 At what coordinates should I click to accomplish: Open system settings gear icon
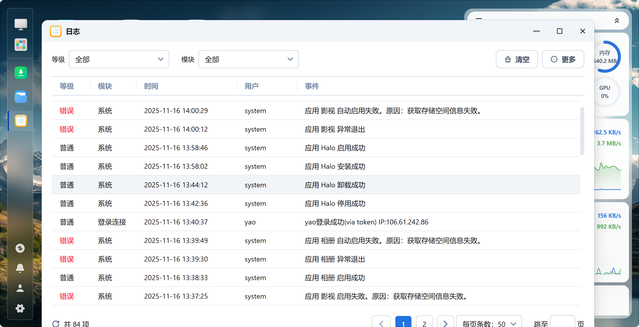(20, 308)
